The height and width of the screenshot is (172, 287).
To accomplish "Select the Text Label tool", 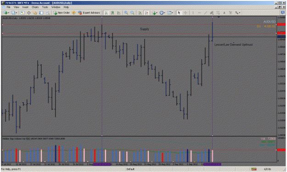I will (x=231, y=13).
